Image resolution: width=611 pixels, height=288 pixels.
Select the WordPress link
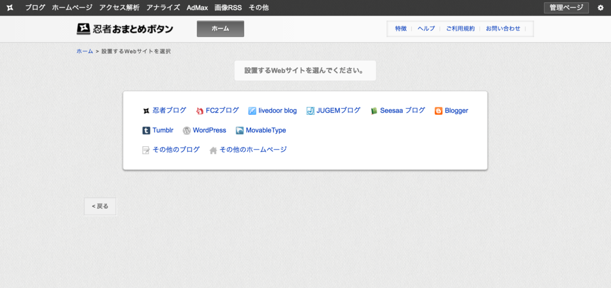209,130
